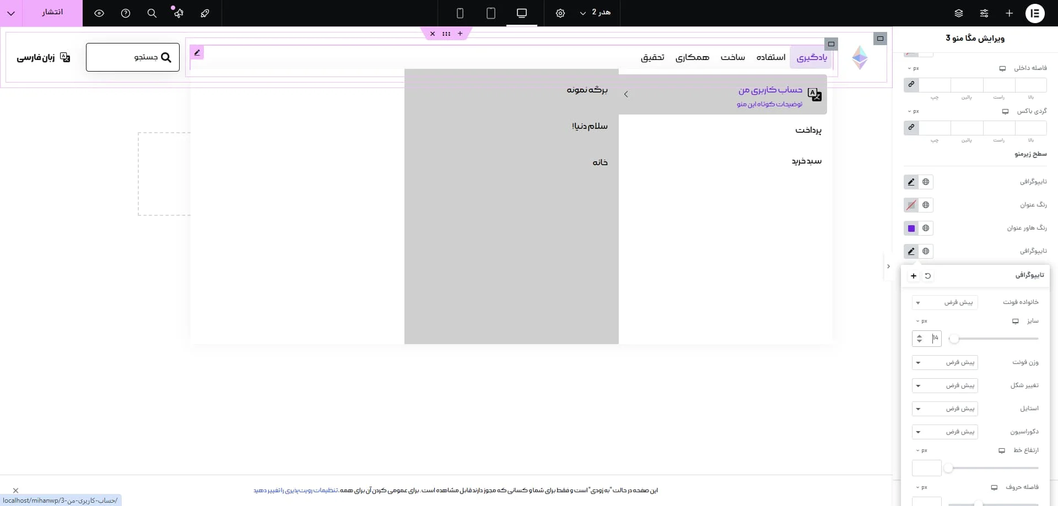Click the انتشار publish button
The height and width of the screenshot is (506, 1058).
coord(52,13)
